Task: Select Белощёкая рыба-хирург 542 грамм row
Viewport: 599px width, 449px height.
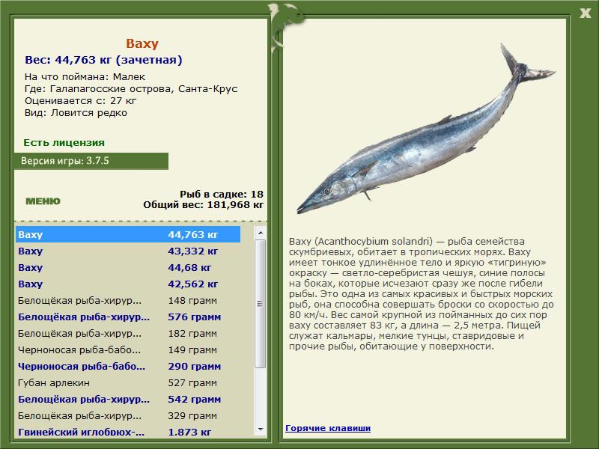Action: [x=128, y=399]
